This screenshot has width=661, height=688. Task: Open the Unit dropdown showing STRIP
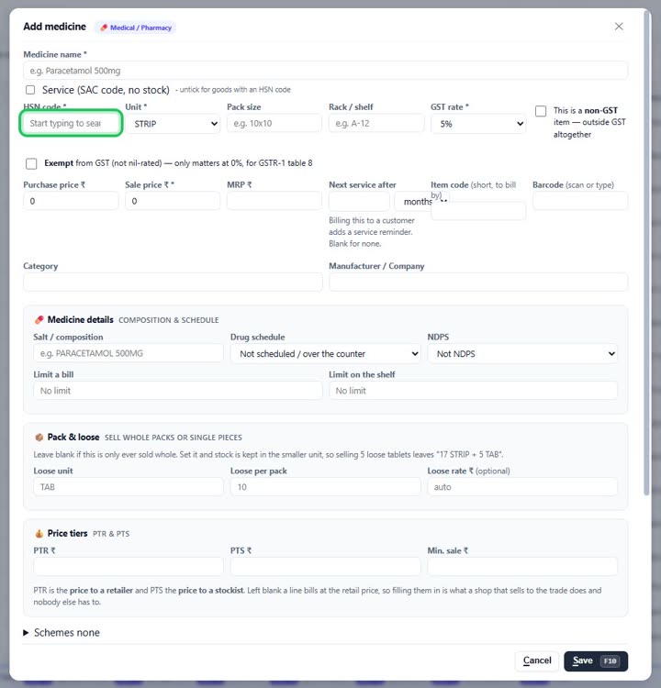[173, 124]
